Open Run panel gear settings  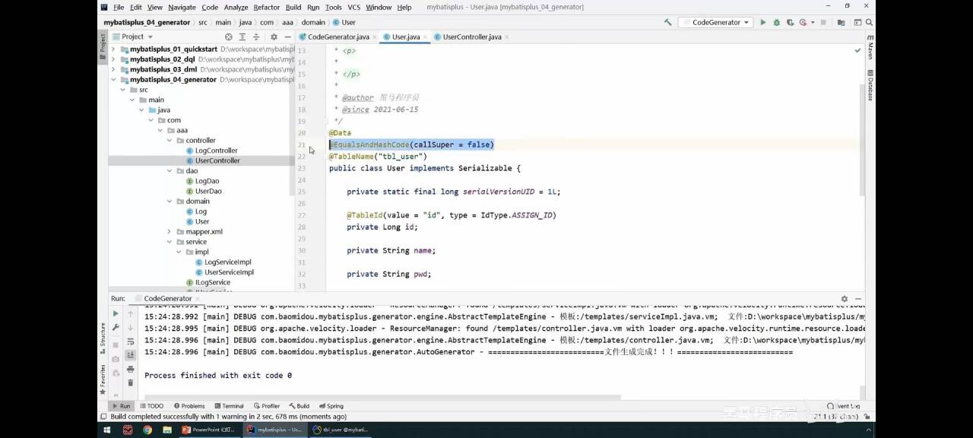(x=844, y=299)
